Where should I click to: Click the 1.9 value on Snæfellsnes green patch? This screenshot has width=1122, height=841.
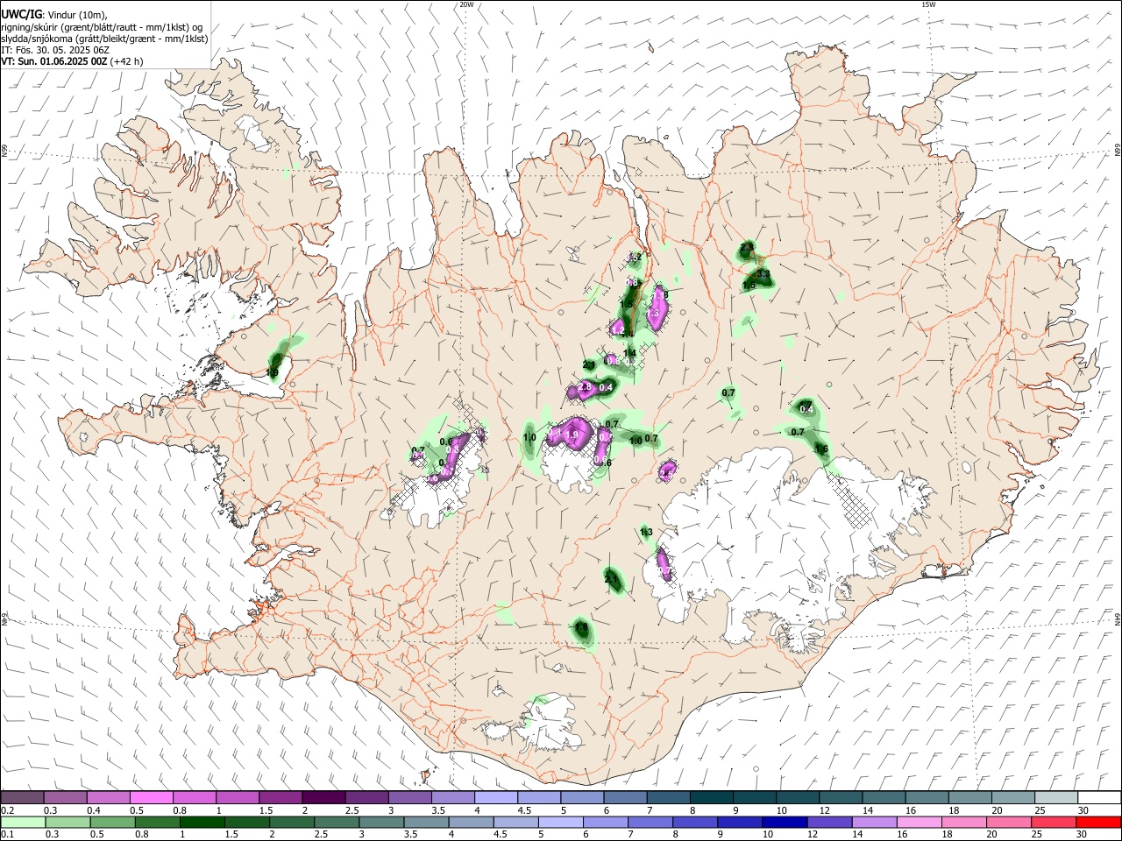pyautogui.click(x=272, y=373)
